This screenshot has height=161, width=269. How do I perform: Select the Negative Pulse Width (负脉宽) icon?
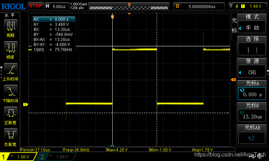tap(11, 135)
